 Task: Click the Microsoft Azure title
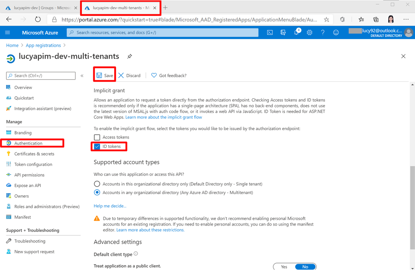(x=40, y=32)
